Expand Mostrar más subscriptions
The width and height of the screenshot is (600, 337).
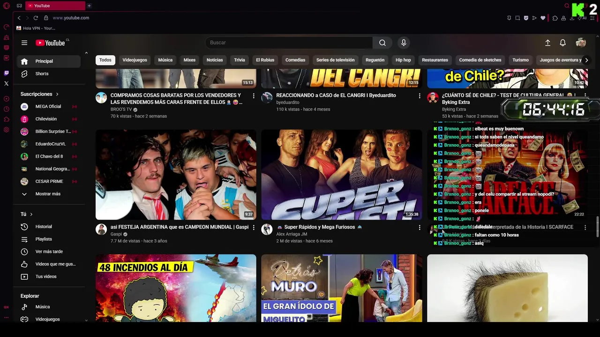pos(49,194)
